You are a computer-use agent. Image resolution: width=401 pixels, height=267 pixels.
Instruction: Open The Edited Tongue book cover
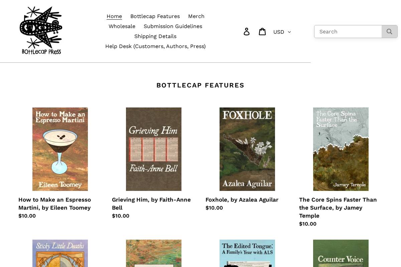click(x=247, y=253)
